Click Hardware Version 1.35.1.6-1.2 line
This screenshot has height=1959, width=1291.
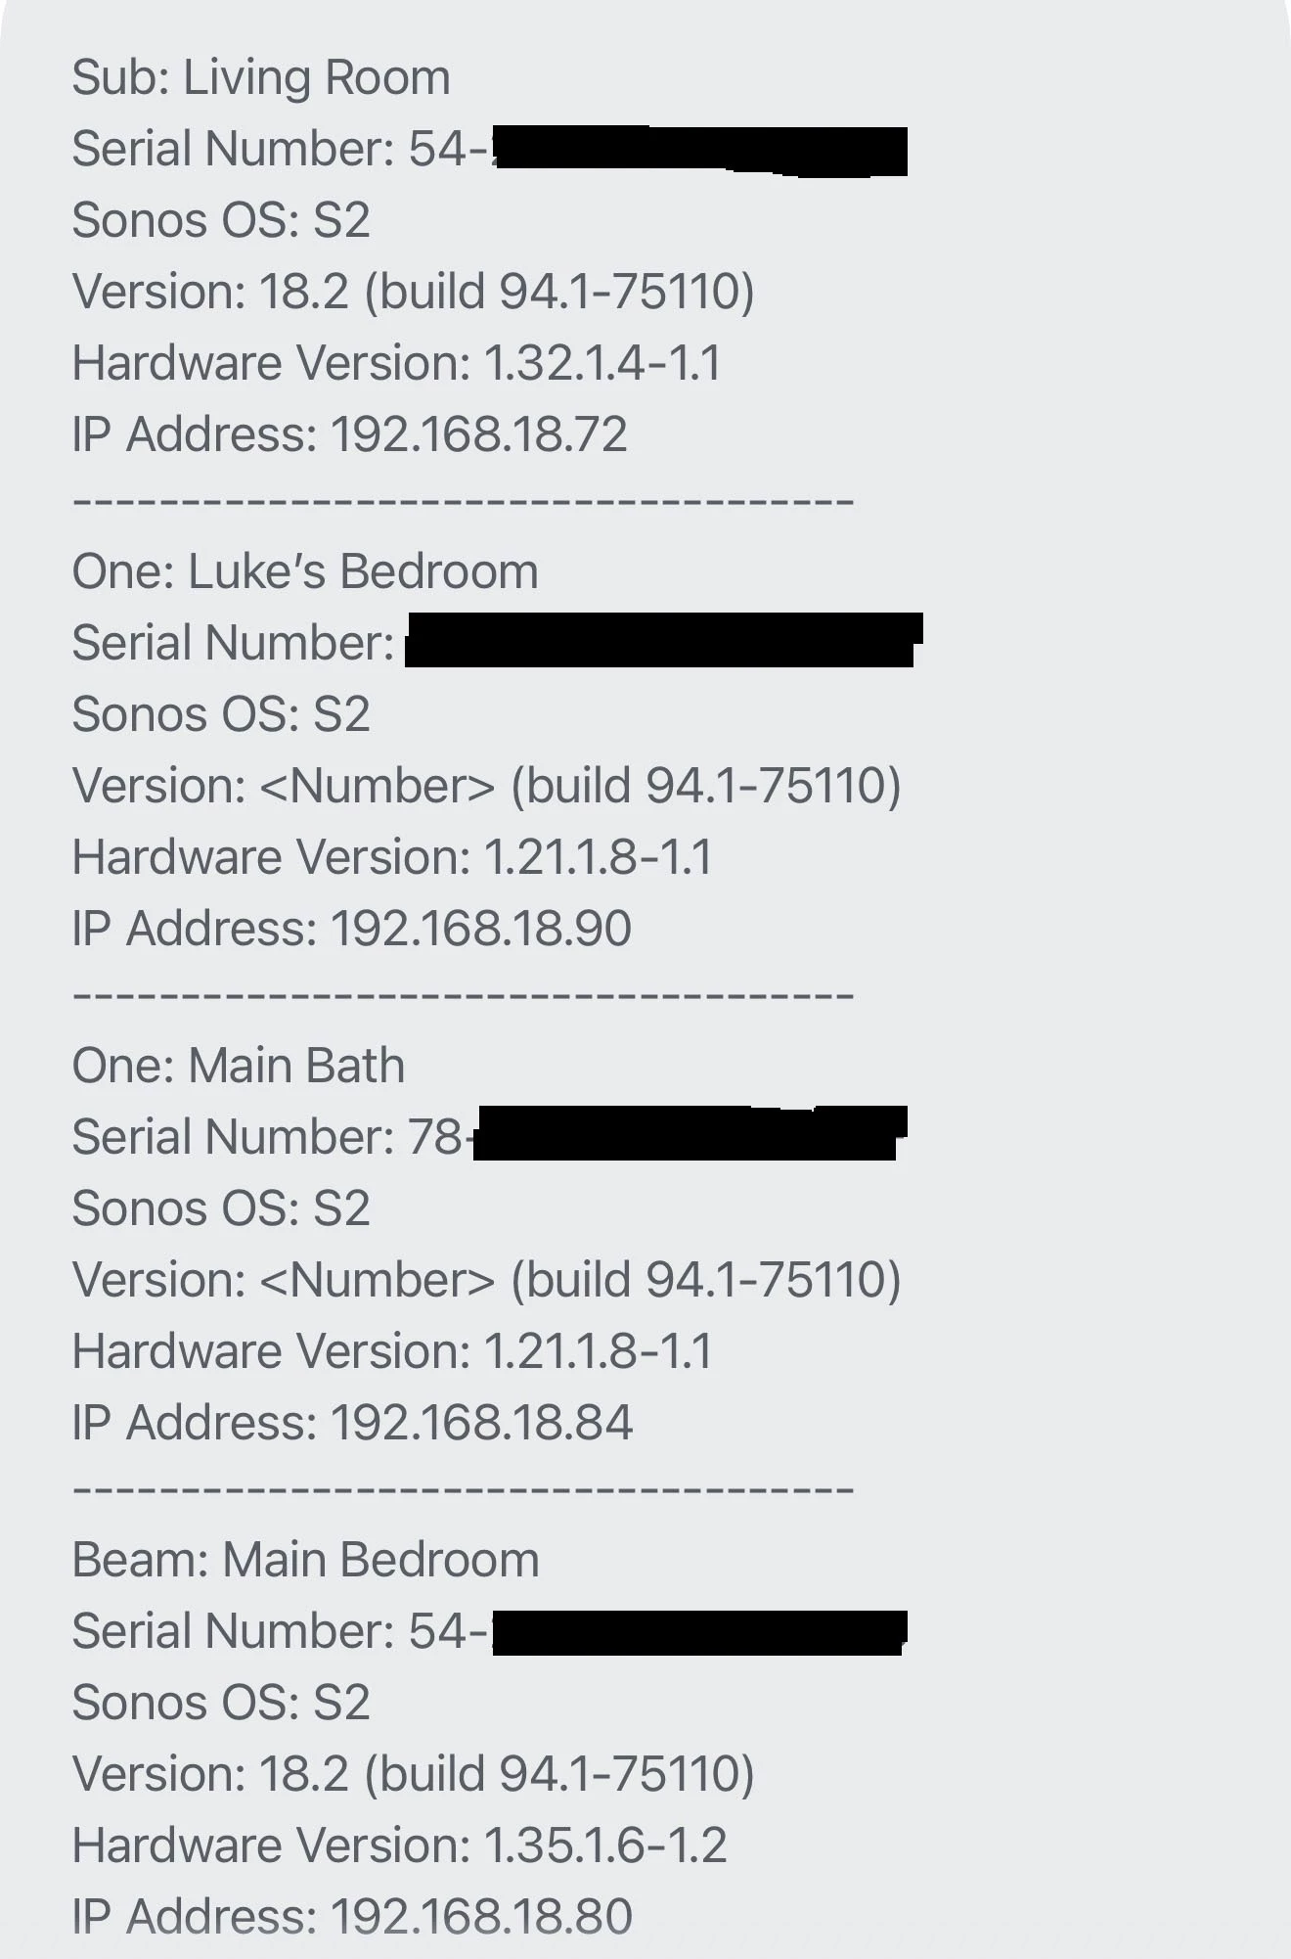pyautogui.click(x=399, y=1845)
